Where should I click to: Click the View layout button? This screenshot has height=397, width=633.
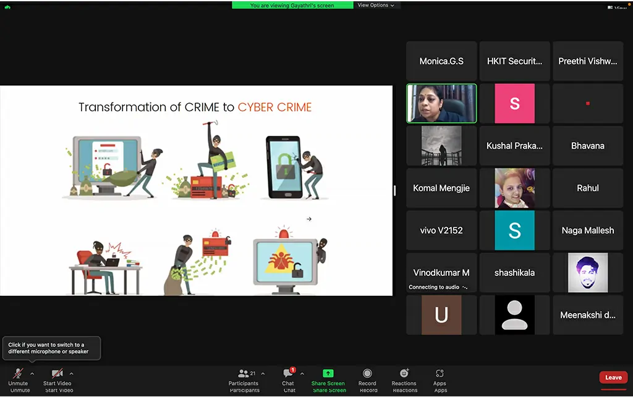coord(618,7)
